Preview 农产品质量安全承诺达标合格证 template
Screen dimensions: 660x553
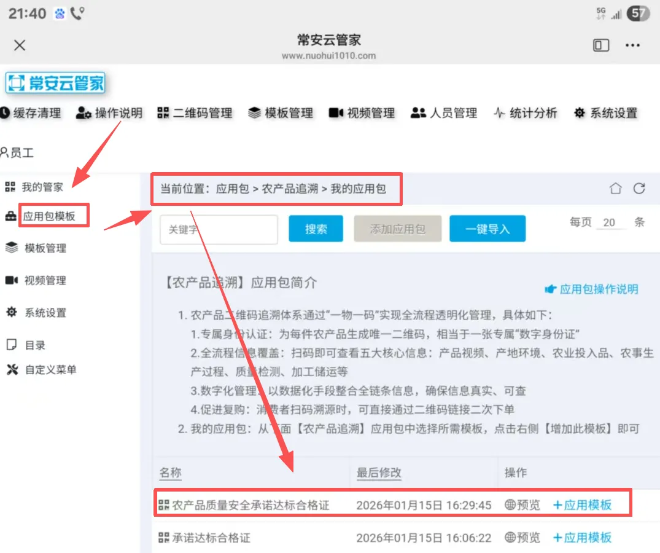tap(522, 505)
